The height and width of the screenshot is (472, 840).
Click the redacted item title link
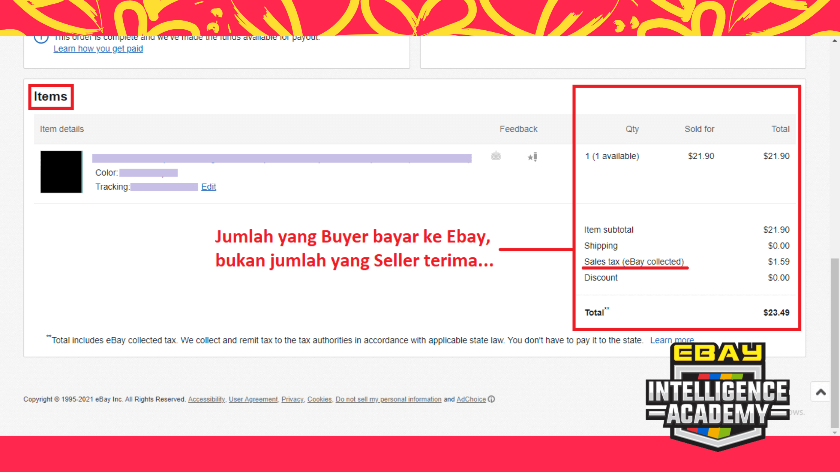tap(281, 158)
